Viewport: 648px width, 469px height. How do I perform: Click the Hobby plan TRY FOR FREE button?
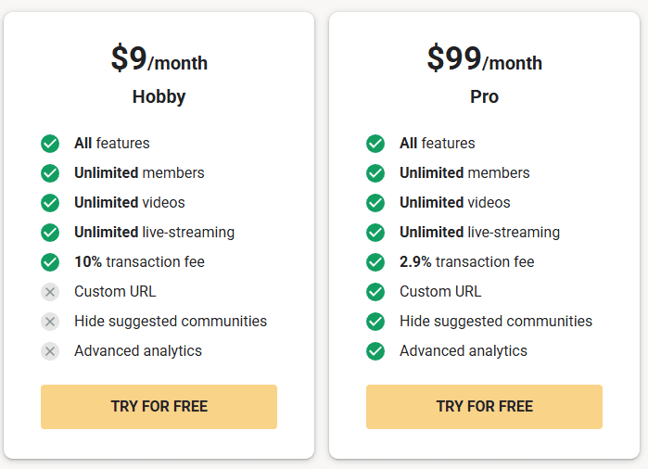coord(159,407)
